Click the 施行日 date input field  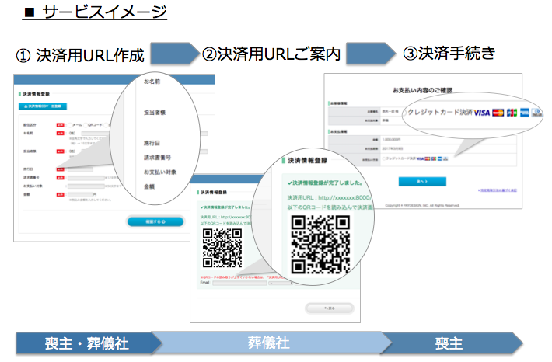coord(80,169)
